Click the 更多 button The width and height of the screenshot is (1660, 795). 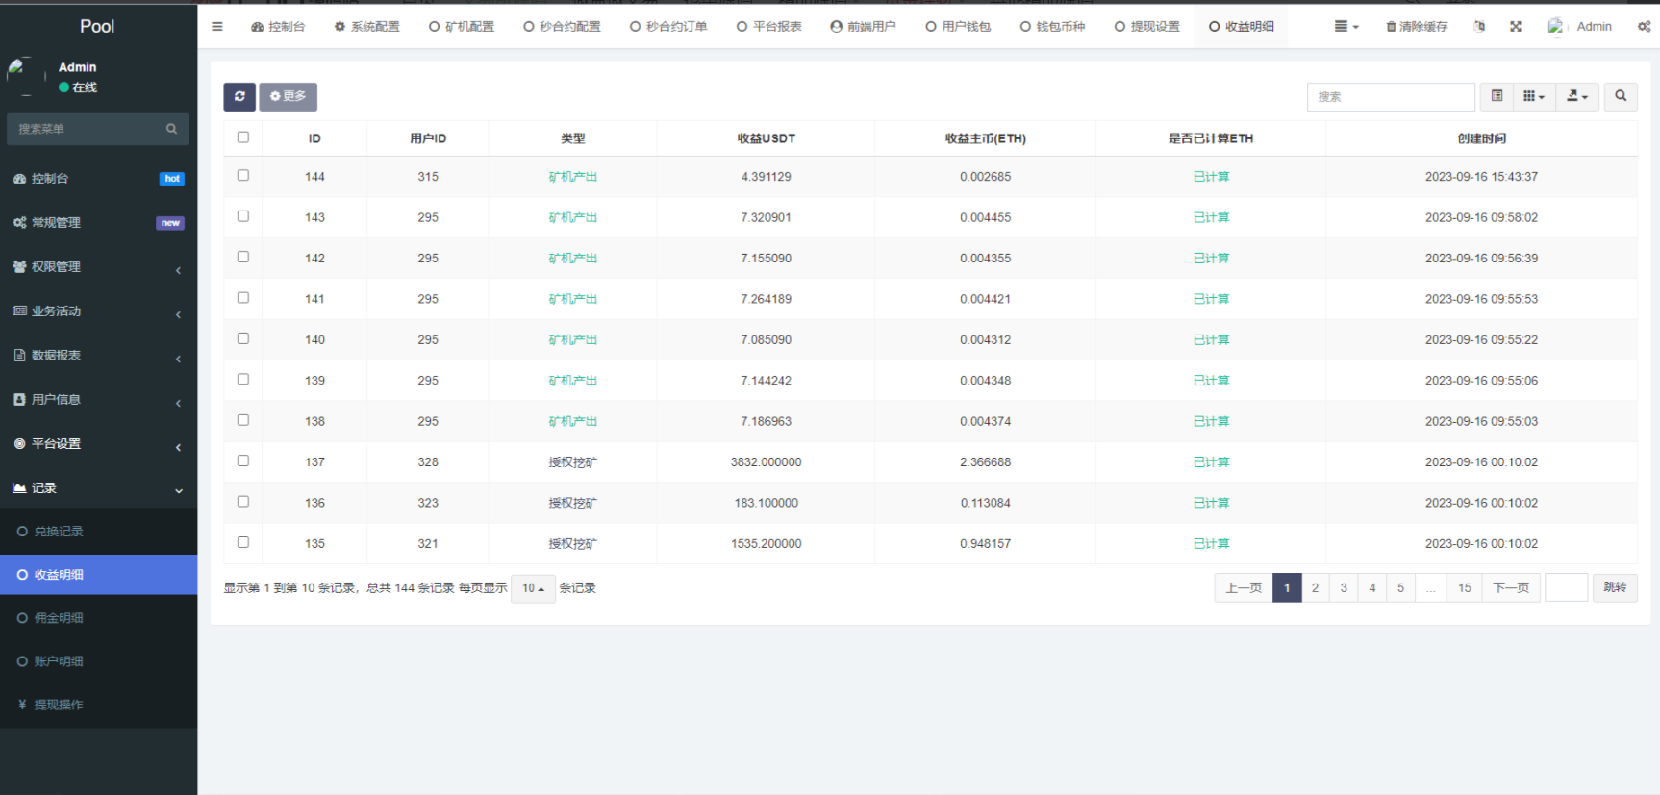[x=288, y=96]
